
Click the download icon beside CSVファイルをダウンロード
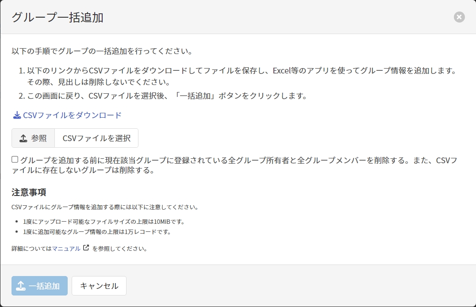pos(17,115)
